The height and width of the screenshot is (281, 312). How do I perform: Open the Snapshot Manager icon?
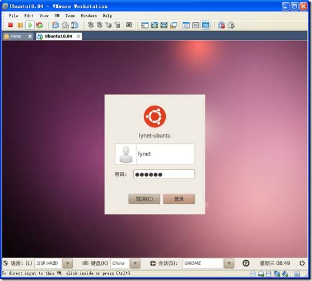(74, 25)
